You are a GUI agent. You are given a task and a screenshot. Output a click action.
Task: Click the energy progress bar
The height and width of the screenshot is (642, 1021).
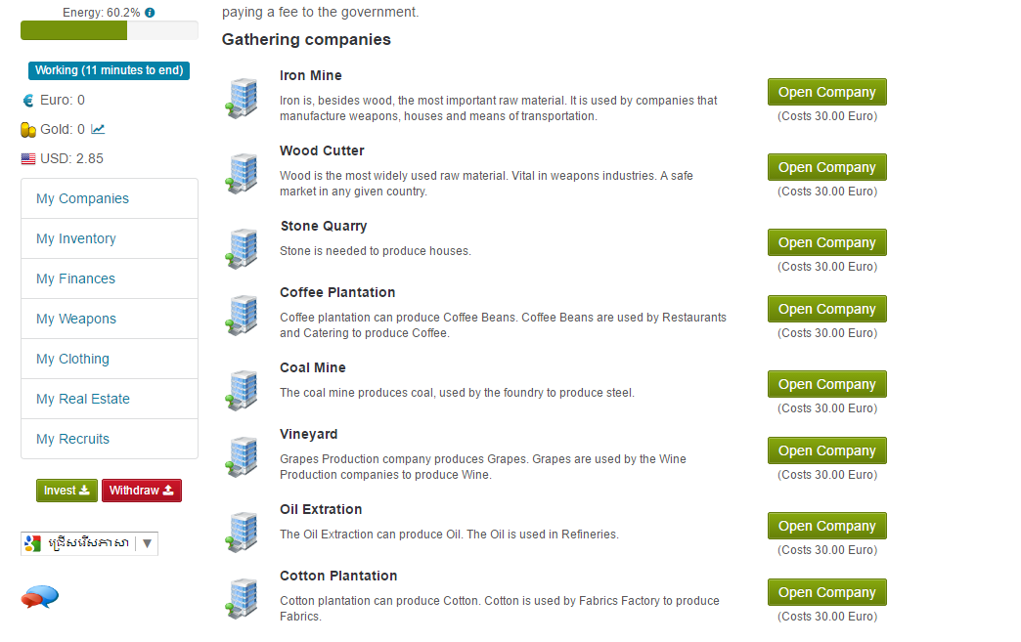109,30
